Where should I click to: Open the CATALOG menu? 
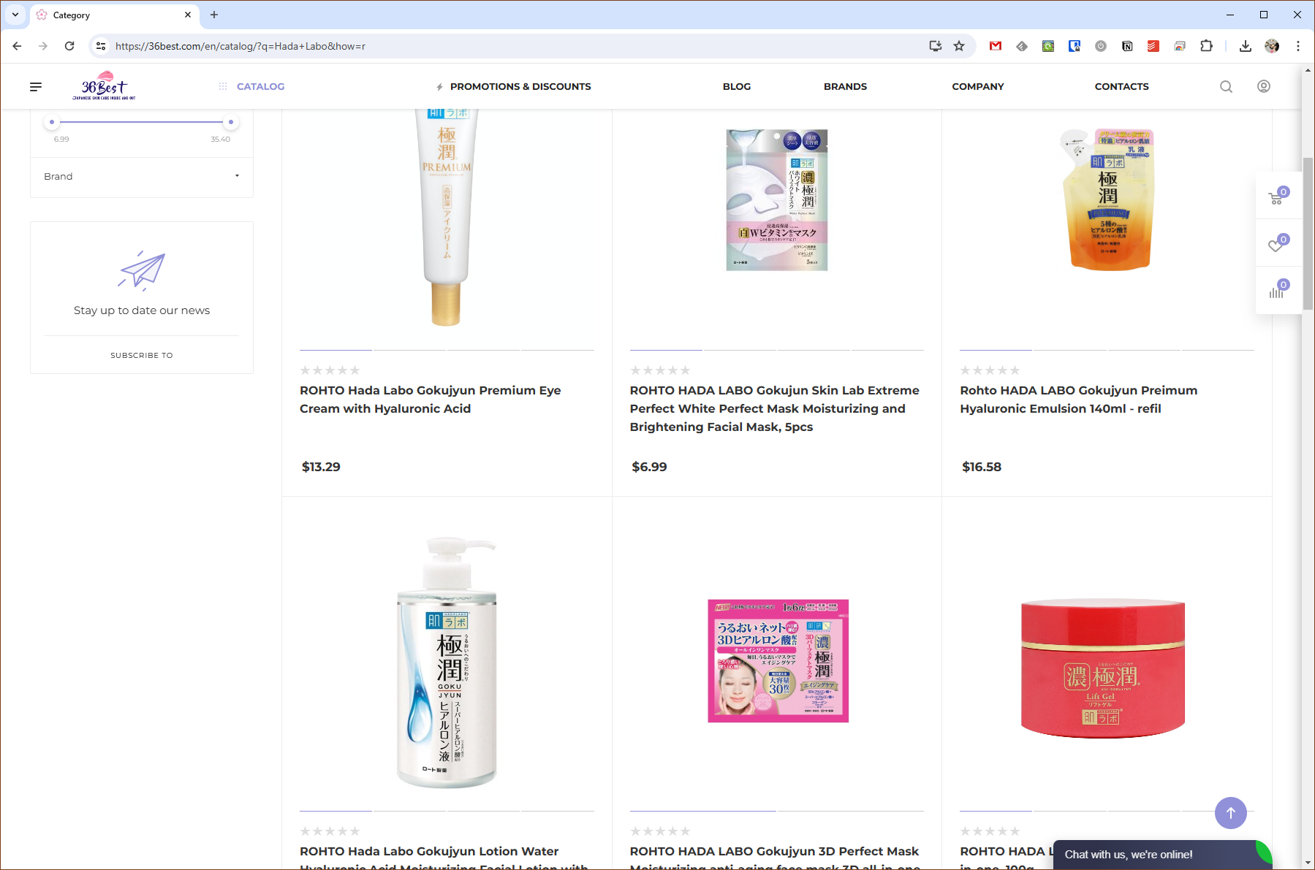point(260,86)
